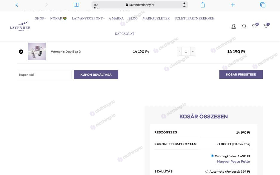Decrease quantity with the minus button
Image resolution: width=280 pixels, height=175 pixels.
179,52
